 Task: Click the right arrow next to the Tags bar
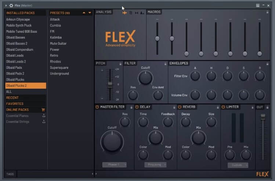[x=96, y=174]
